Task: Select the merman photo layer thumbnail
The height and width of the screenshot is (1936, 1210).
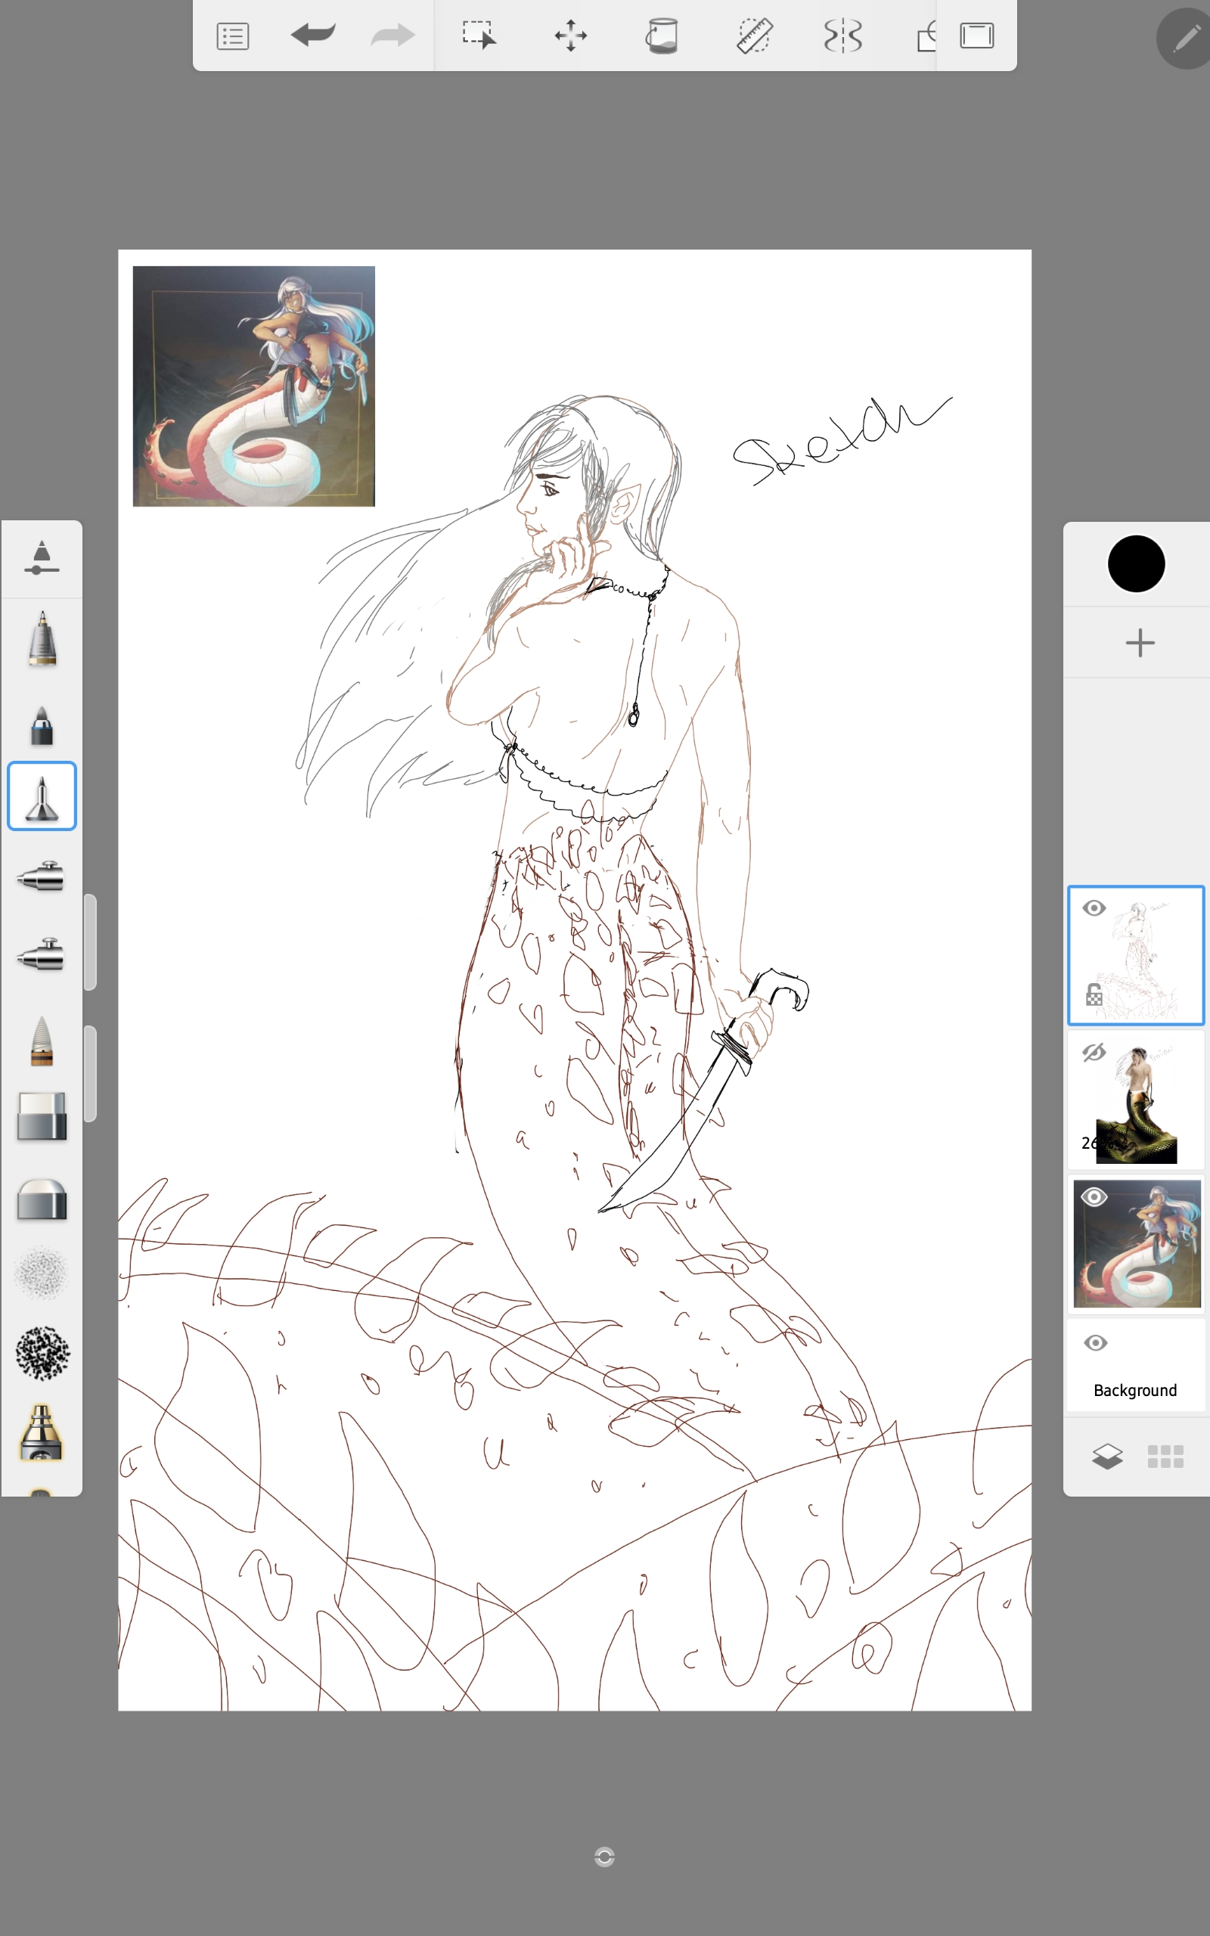Action: point(1136,1100)
